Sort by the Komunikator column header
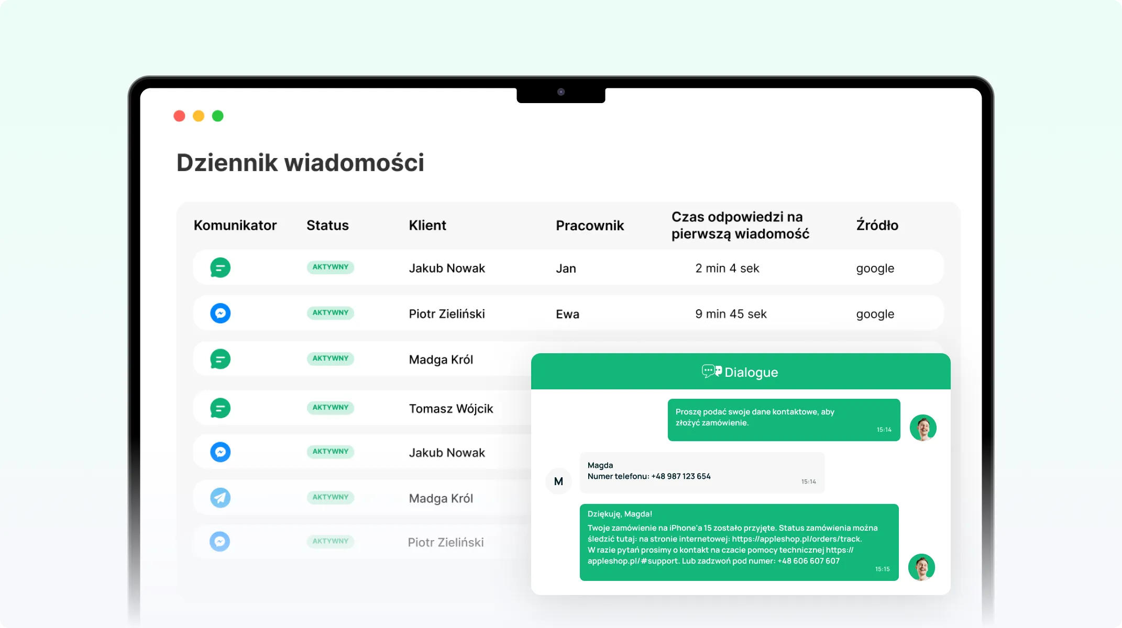The image size is (1122, 628). (x=235, y=225)
